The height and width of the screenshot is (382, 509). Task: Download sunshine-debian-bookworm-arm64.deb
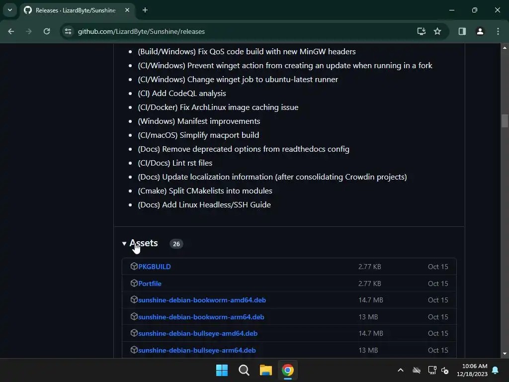[x=201, y=317]
